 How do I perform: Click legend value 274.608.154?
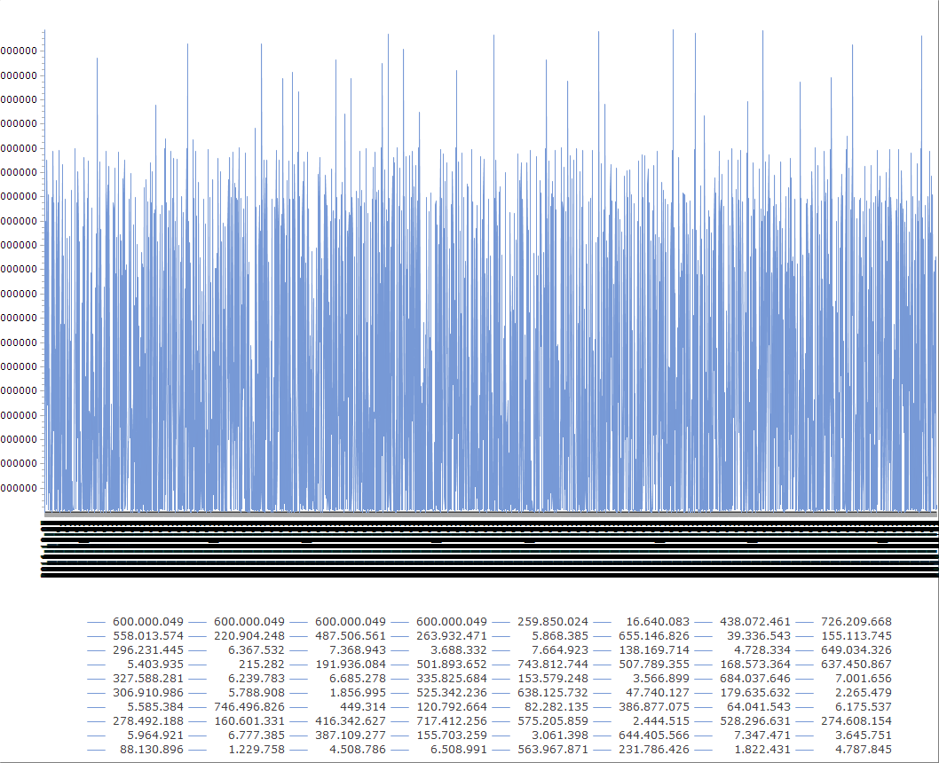click(x=856, y=721)
